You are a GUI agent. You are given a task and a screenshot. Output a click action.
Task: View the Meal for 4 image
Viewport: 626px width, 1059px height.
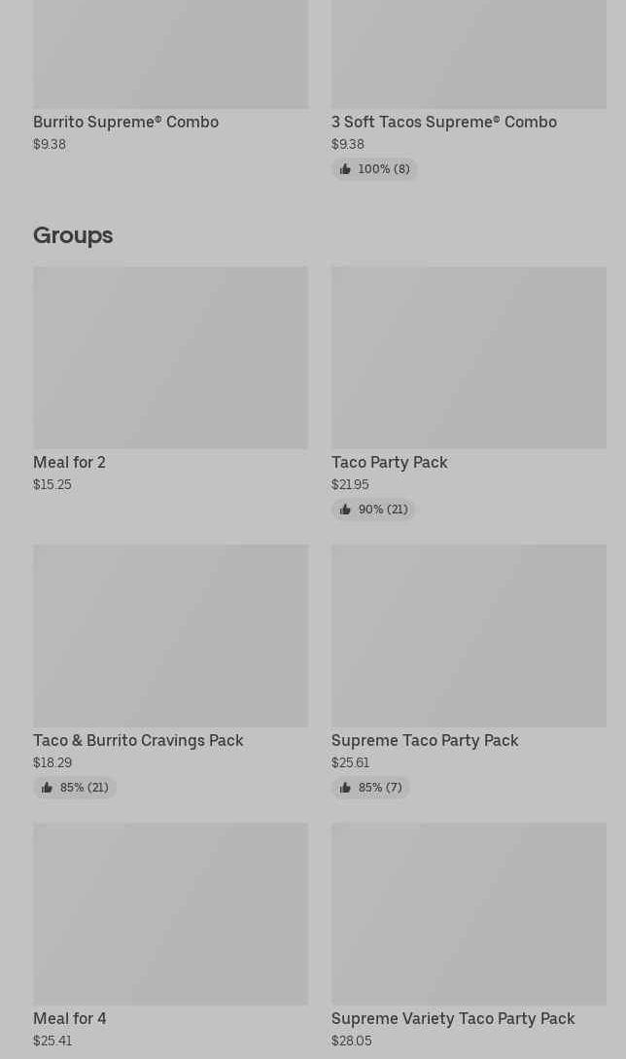coord(170,914)
